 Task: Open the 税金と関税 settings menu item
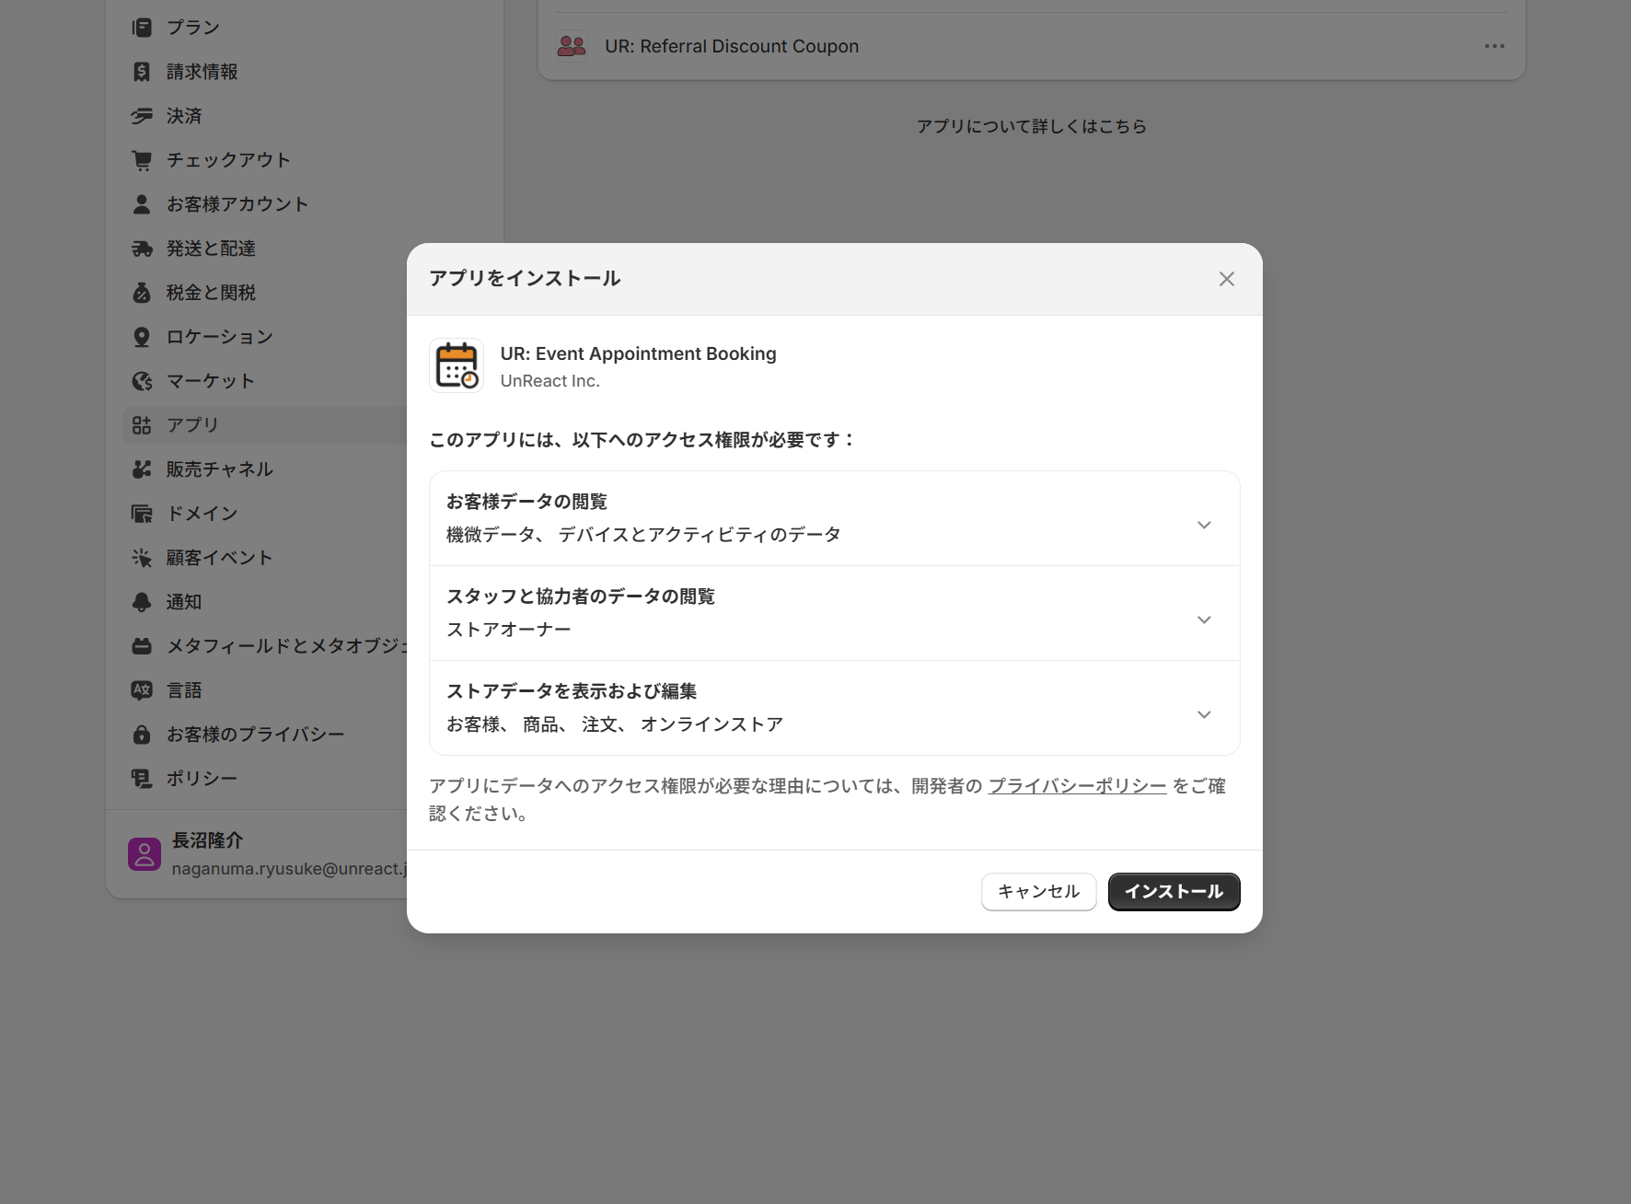click(265, 293)
